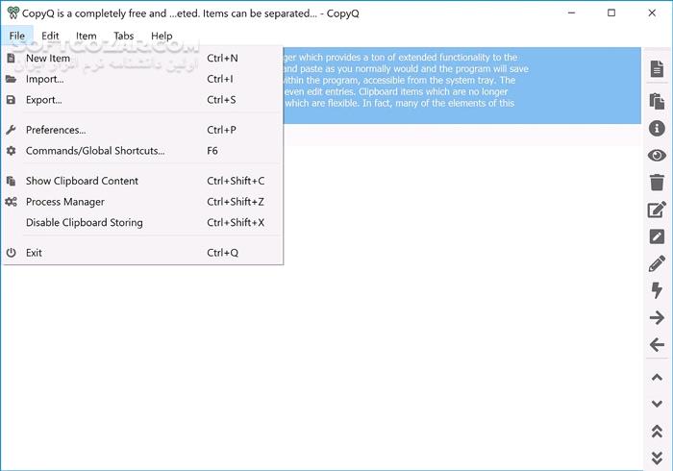Click the Ctrl+Shift+Z shortcut text
Viewport: 673px width, 471px height.
(x=236, y=202)
